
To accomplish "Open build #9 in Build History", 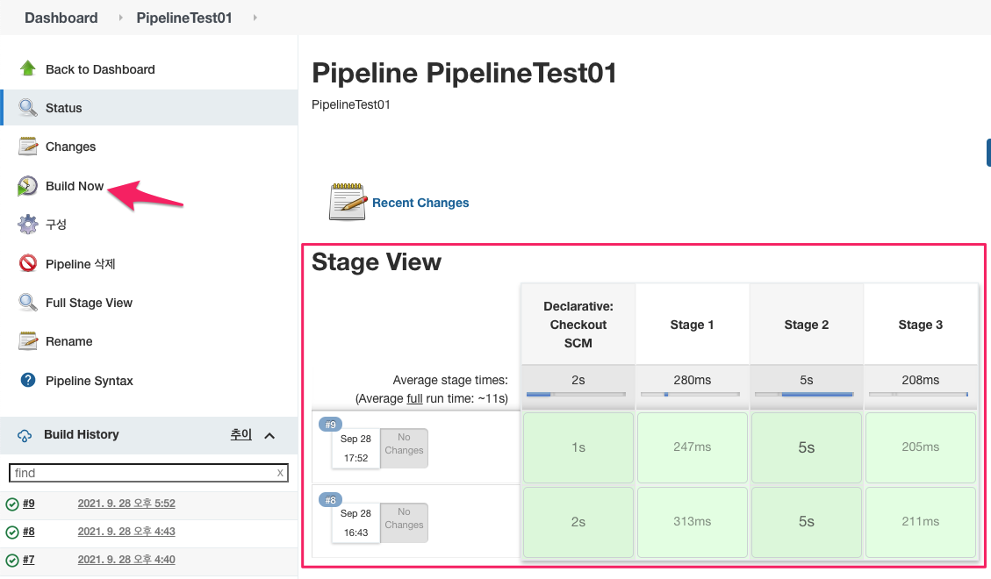I will (x=29, y=504).
